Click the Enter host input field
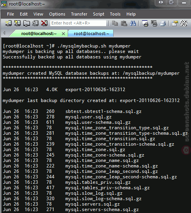The width and height of the screenshot is (191, 213). 78,23
